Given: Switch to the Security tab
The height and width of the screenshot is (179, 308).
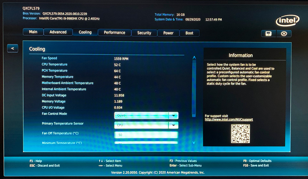Looking at the screenshot, I should [x=144, y=33].
